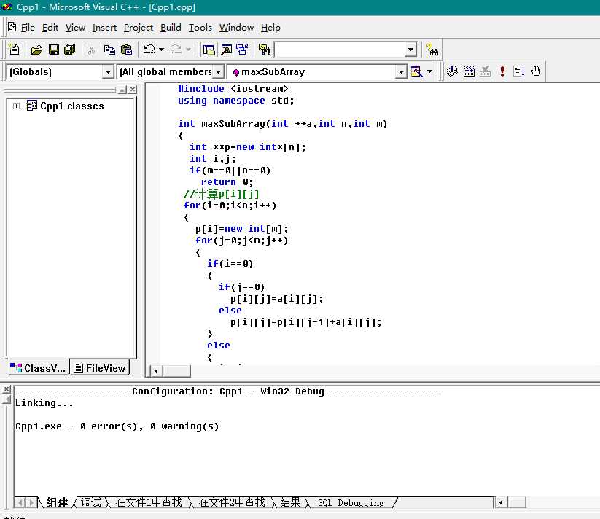Open the Build menu
The width and height of the screenshot is (600, 519).
pyautogui.click(x=171, y=28)
